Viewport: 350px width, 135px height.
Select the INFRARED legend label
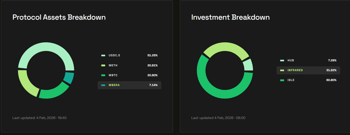[x=295, y=70]
